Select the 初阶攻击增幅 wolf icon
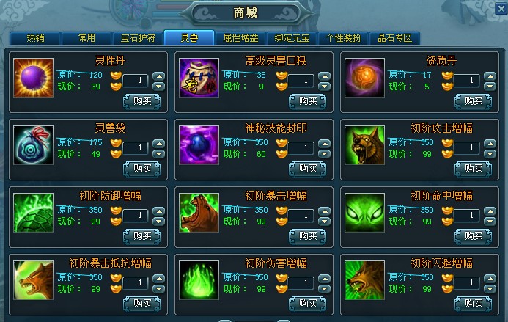This screenshot has height=322, width=508. pyautogui.click(x=364, y=145)
